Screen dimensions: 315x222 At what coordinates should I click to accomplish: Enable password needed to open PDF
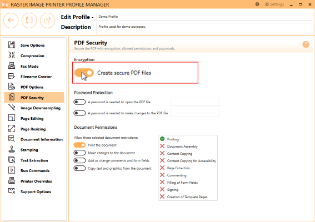(x=79, y=102)
